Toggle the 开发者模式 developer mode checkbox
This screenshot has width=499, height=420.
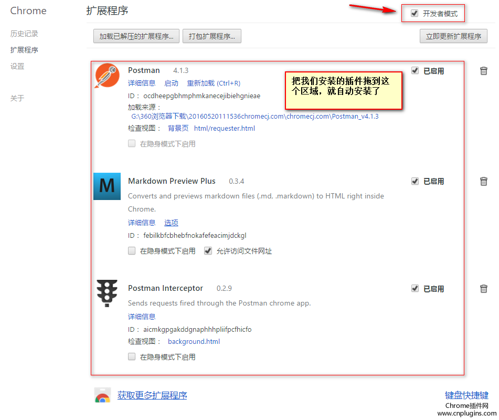pos(415,13)
